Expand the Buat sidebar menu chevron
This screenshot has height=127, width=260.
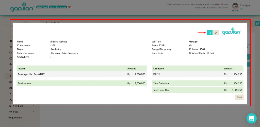point(33,111)
